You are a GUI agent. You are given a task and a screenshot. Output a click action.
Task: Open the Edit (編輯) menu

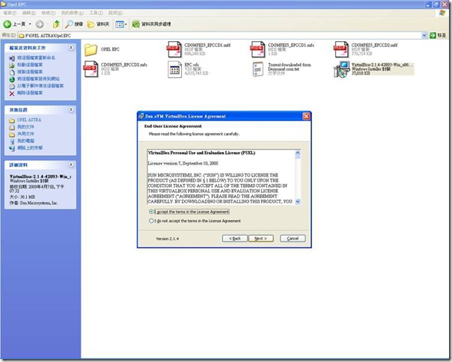[x=29, y=13]
